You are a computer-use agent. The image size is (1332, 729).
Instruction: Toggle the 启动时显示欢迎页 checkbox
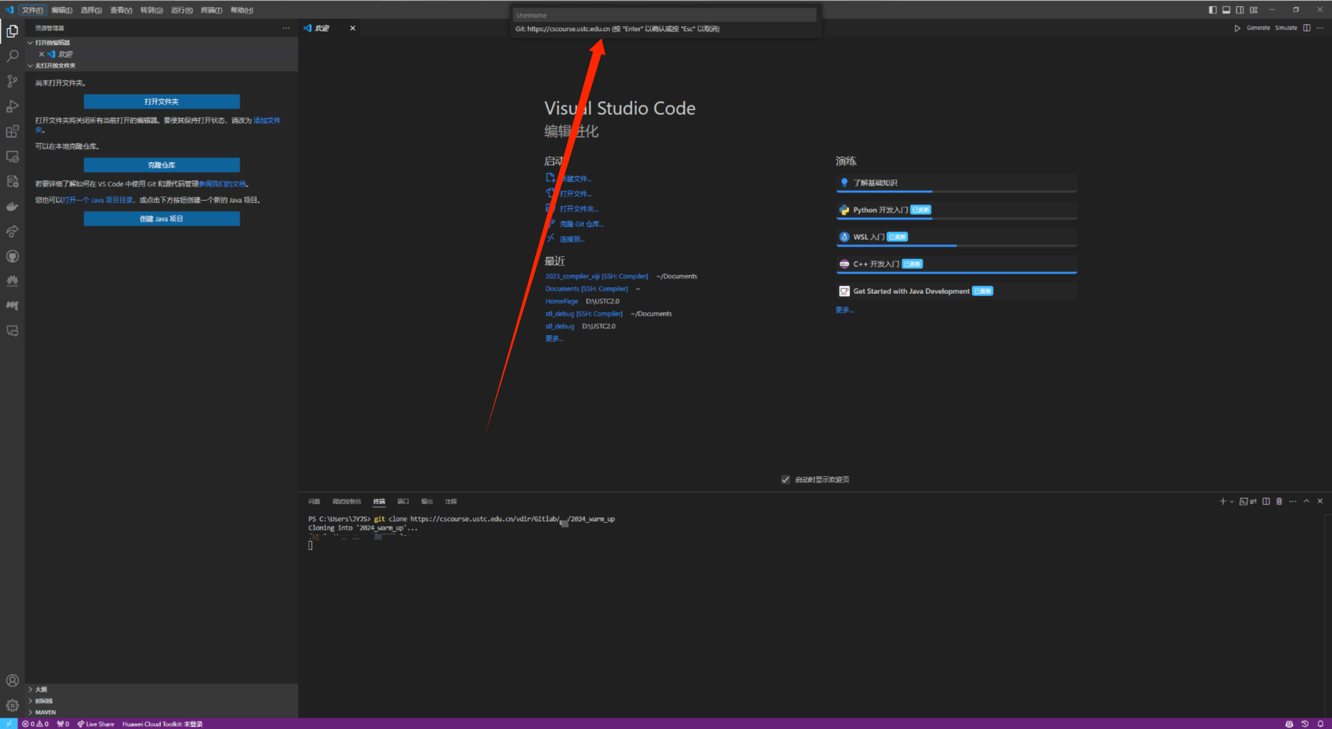coord(786,479)
